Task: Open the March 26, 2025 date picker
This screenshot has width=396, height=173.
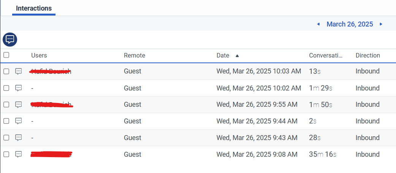Action: point(350,24)
